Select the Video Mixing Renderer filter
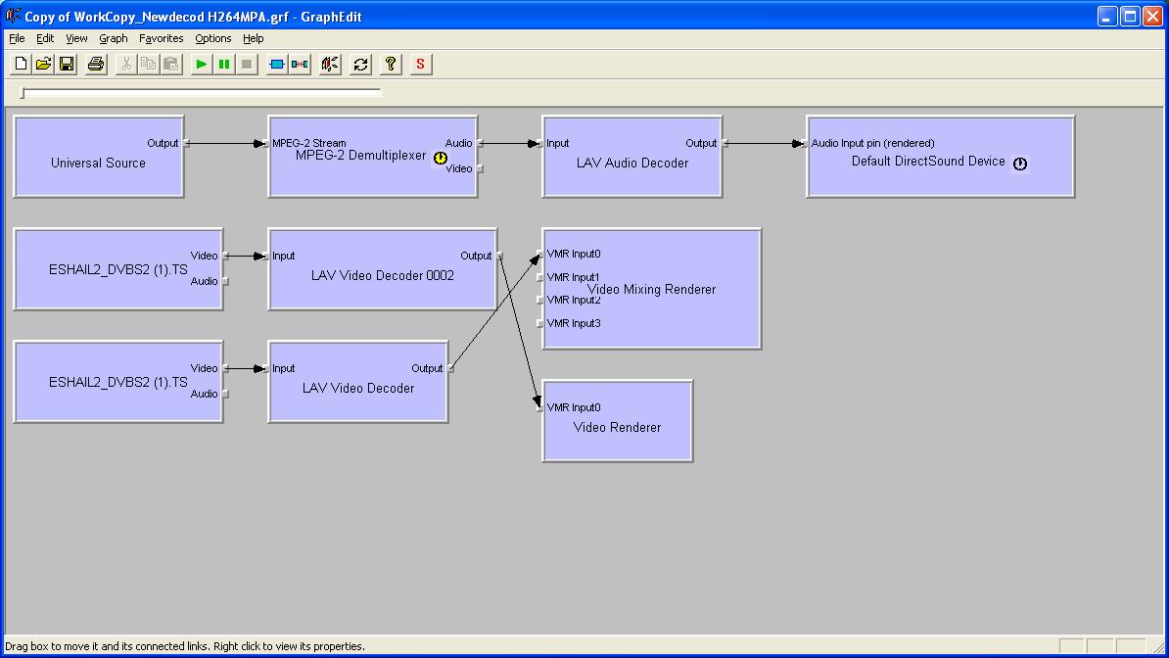 coord(652,289)
